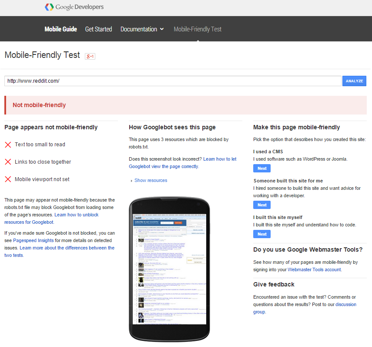Go to Get Started section

(98, 29)
